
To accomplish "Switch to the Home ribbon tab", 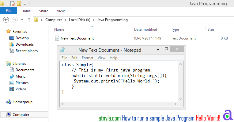I will (x=26, y=11).
